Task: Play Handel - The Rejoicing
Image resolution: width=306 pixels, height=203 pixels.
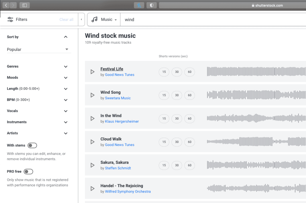Action: [x=93, y=188]
